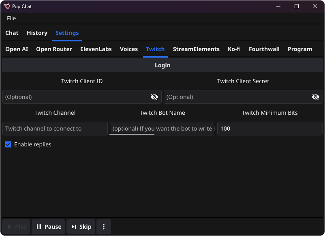Select the Open AI settings tab
Screen dimensions: 325x236
coord(16,49)
